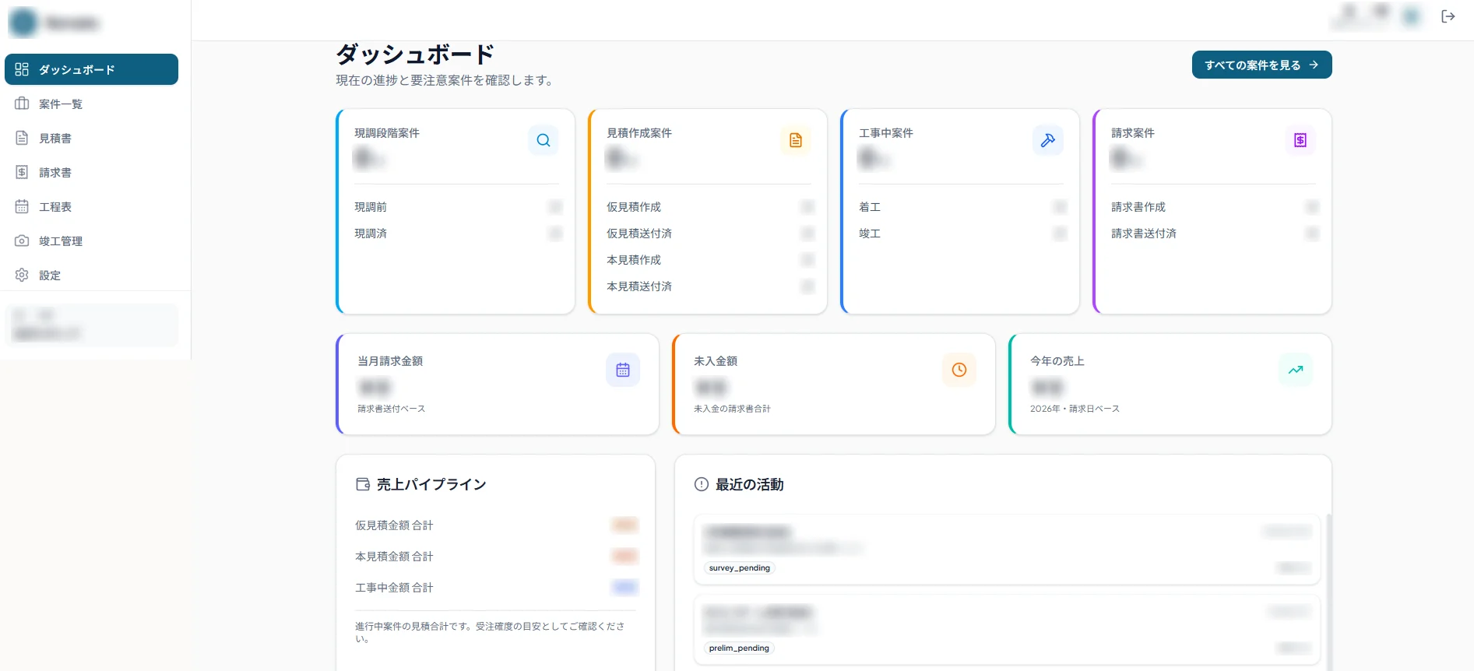Go to 請求書 page
The height and width of the screenshot is (671, 1474).
[x=91, y=172]
